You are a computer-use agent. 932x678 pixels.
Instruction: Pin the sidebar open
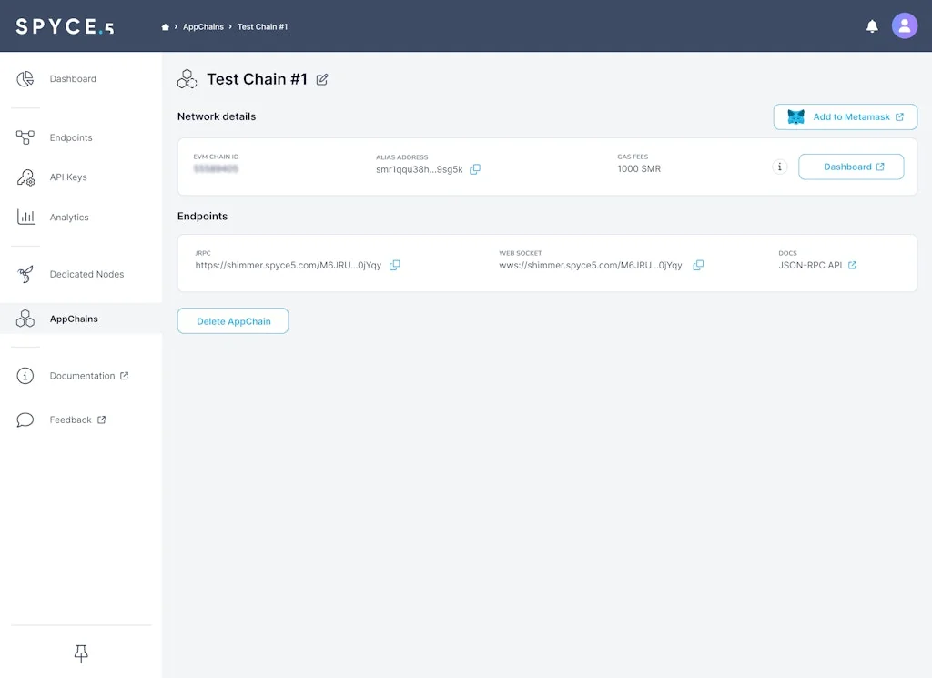pos(80,653)
